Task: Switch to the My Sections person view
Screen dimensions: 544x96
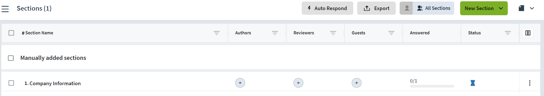Action: [406, 8]
